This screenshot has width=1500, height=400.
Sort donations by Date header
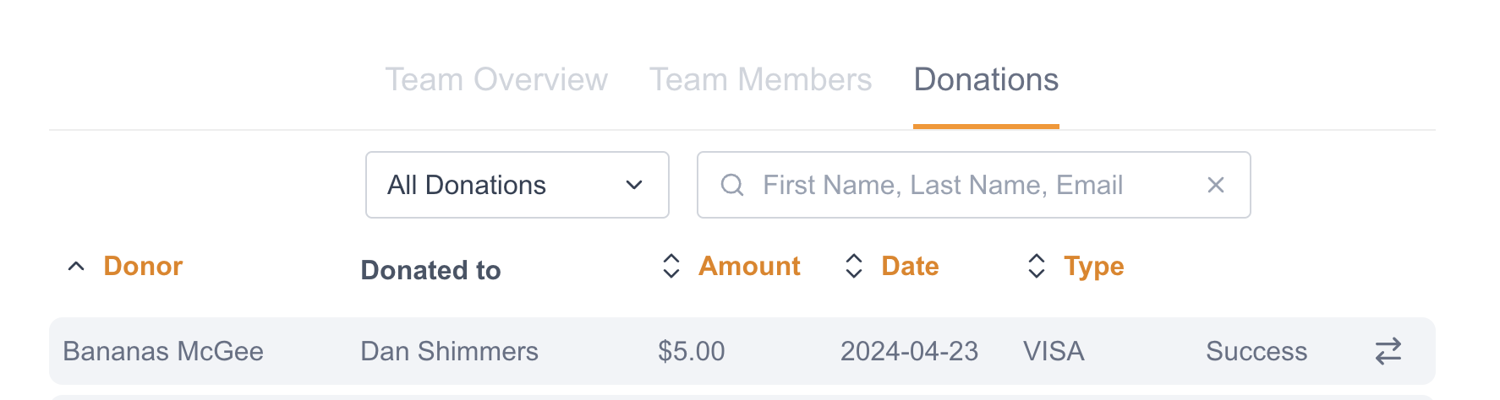tap(910, 267)
